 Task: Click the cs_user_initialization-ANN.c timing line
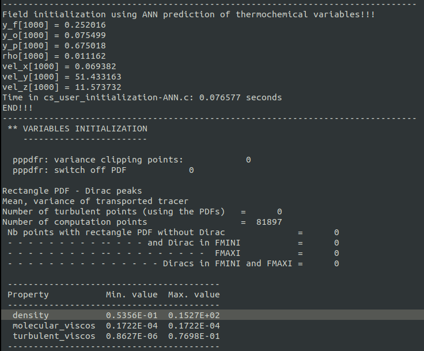142,97
